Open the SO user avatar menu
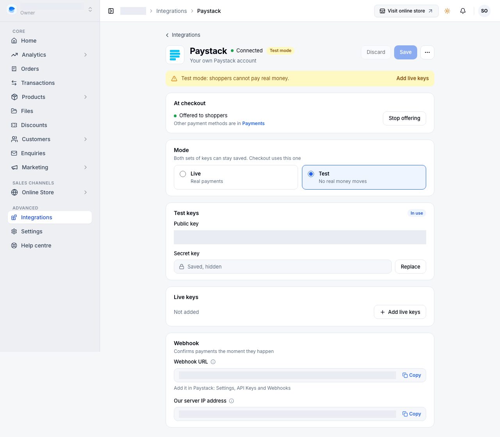This screenshot has width=500, height=437. tap(484, 11)
